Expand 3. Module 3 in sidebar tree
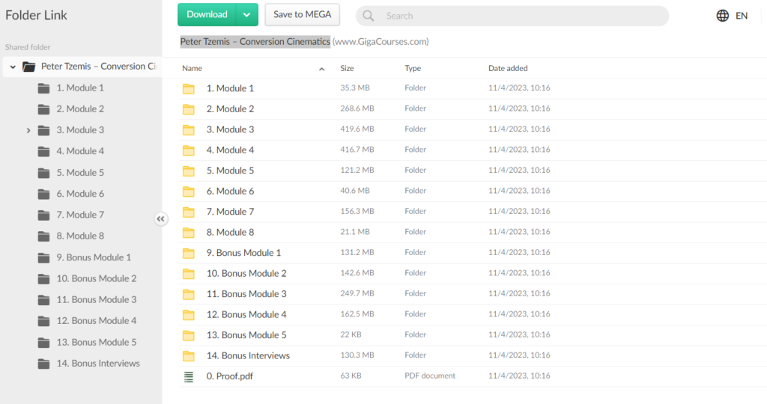The image size is (767, 404). (28, 130)
